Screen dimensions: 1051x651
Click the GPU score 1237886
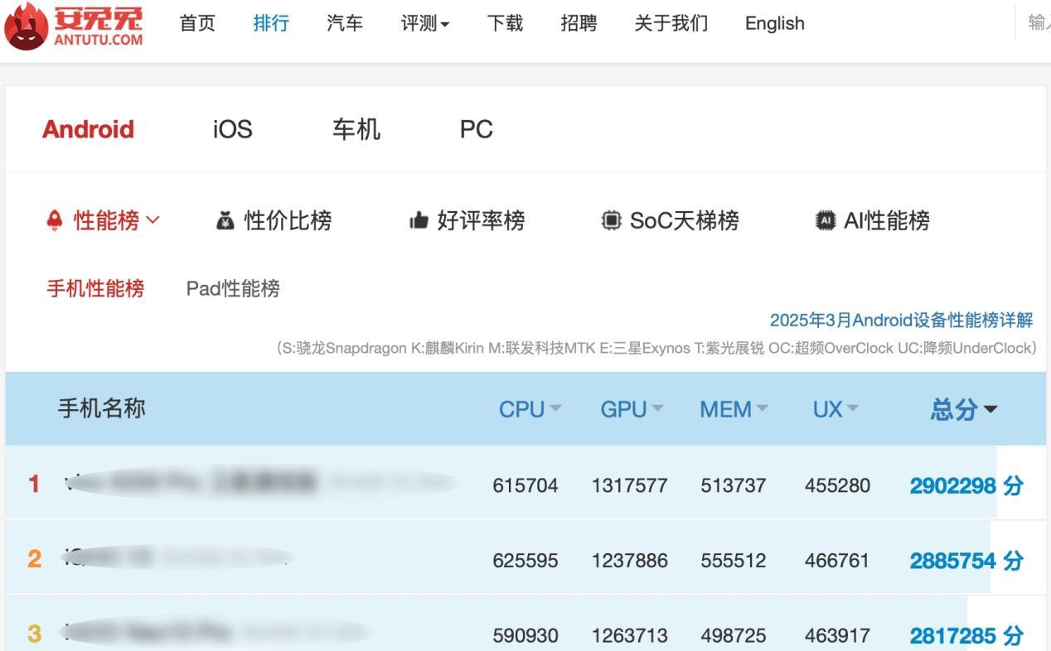point(630,561)
